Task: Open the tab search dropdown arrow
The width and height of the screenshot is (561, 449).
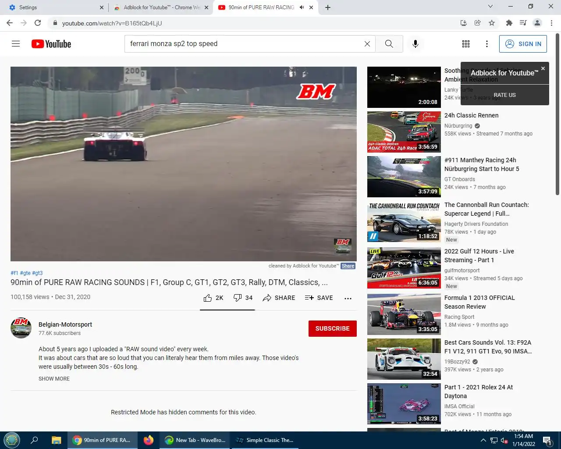Action: click(490, 7)
